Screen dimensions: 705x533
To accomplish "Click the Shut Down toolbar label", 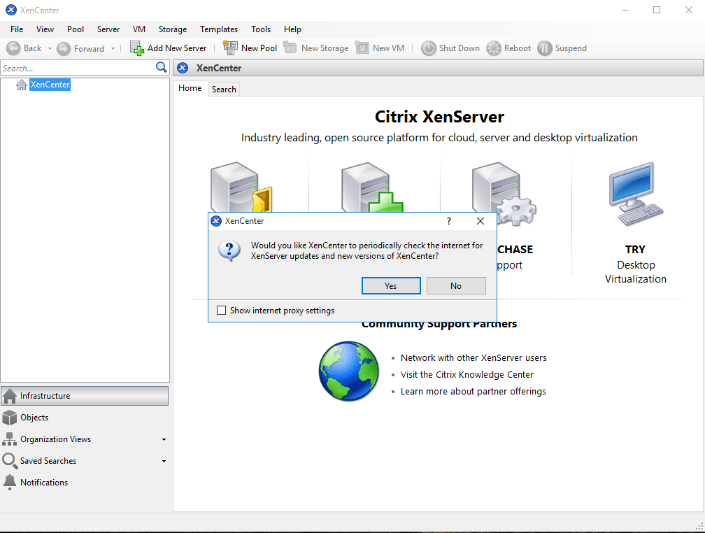I will point(459,48).
